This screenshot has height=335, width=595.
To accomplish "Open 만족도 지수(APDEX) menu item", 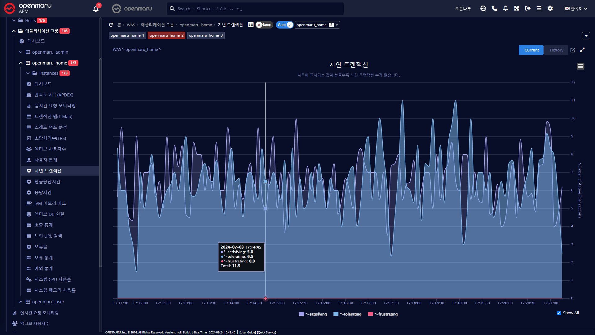I will (x=54, y=95).
